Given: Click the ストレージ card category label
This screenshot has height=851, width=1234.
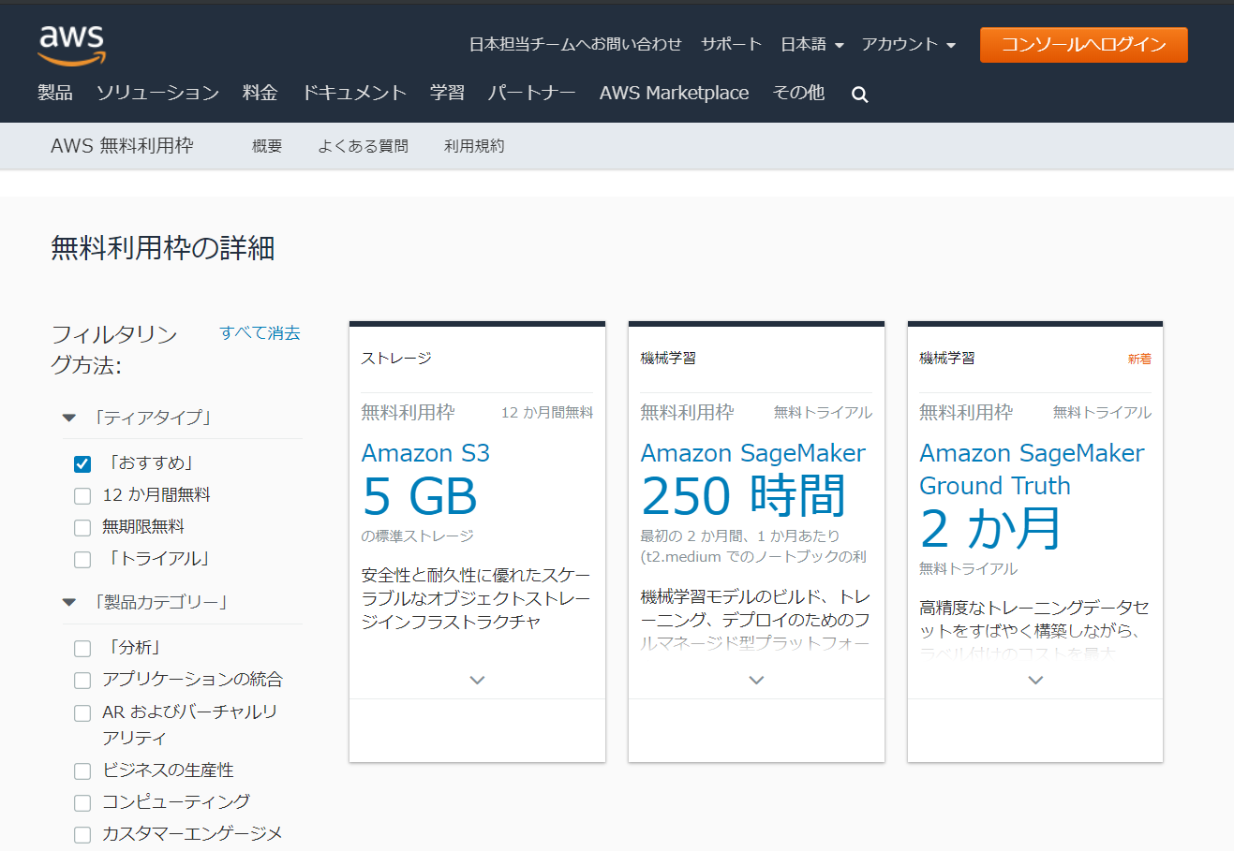Looking at the screenshot, I should [396, 359].
